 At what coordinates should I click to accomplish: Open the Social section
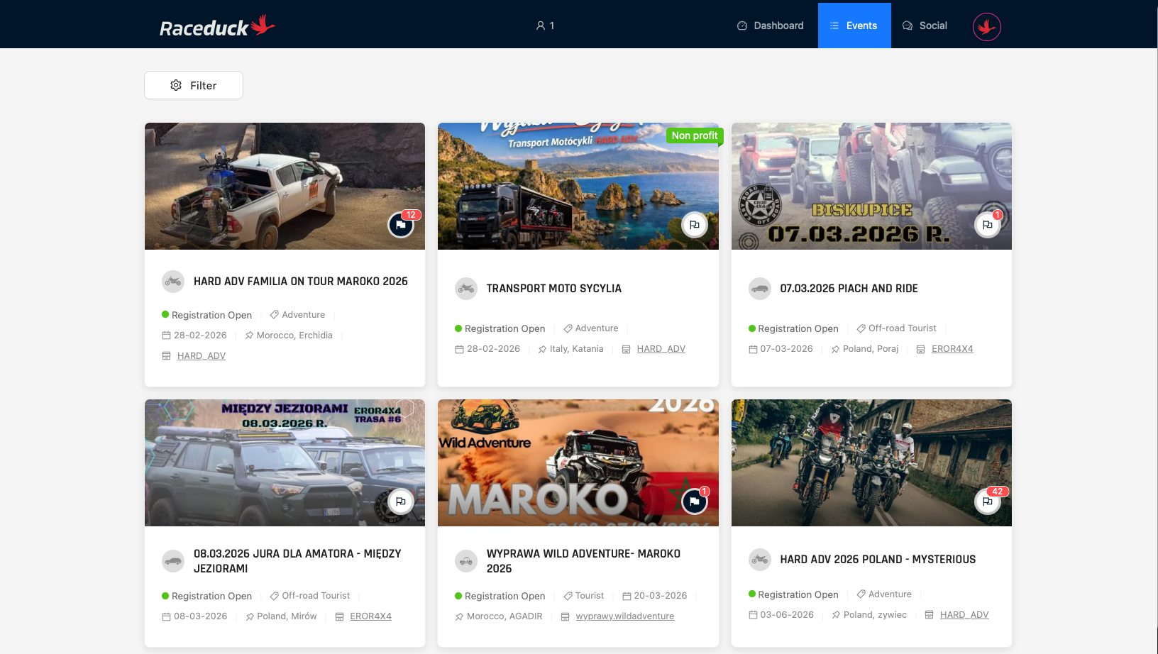(925, 26)
